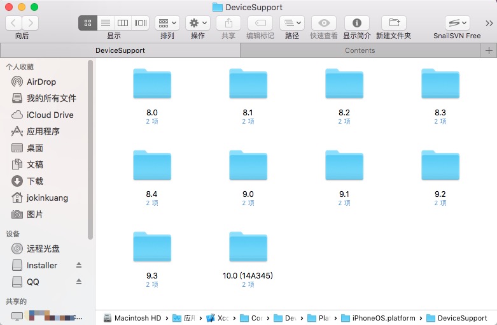Screen dimensions: 497x325
Task: Select the 8.1 folder
Action: (248, 83)
